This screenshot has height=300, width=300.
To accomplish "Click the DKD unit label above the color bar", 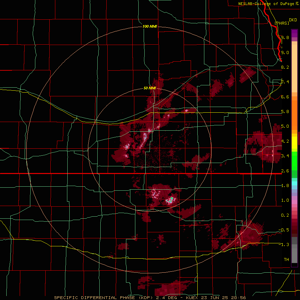I will coord(293,20).
